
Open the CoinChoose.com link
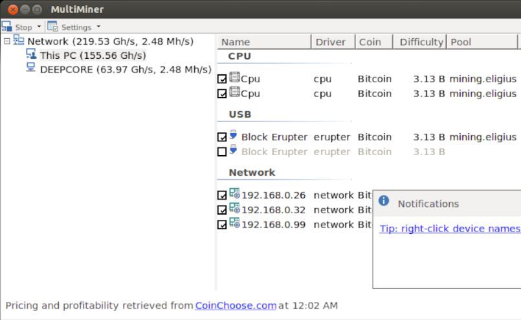pyautogui.click(x=236, y=305)
